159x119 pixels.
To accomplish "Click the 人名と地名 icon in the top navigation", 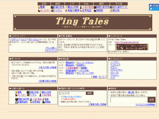I will tap(81, 7).
